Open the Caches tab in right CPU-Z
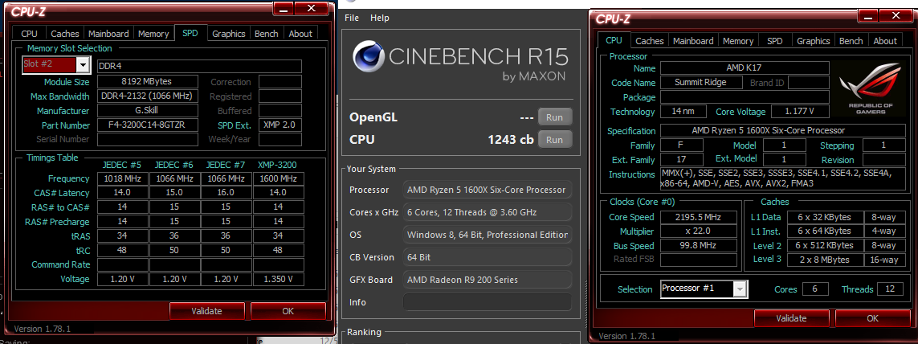 649,41
